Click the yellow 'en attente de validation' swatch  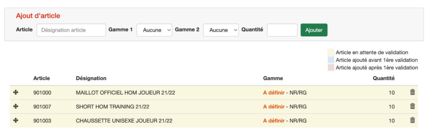click(331, 52)
